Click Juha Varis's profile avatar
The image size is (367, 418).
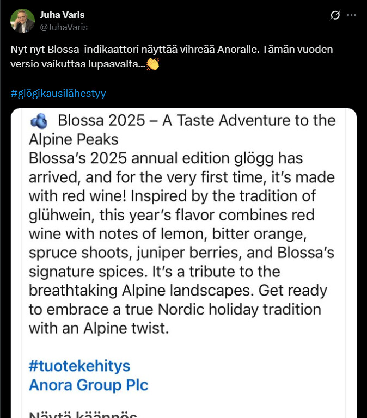tap(22, 21)
